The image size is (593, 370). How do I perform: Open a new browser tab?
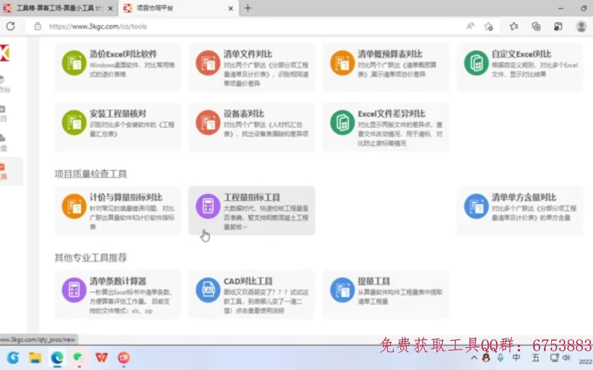click(248, 8)
